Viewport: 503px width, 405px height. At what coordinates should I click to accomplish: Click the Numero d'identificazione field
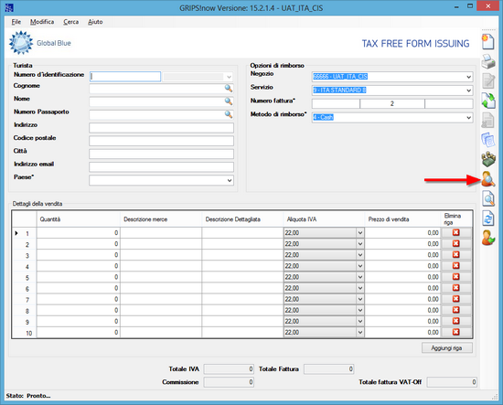tap(125, 77)
